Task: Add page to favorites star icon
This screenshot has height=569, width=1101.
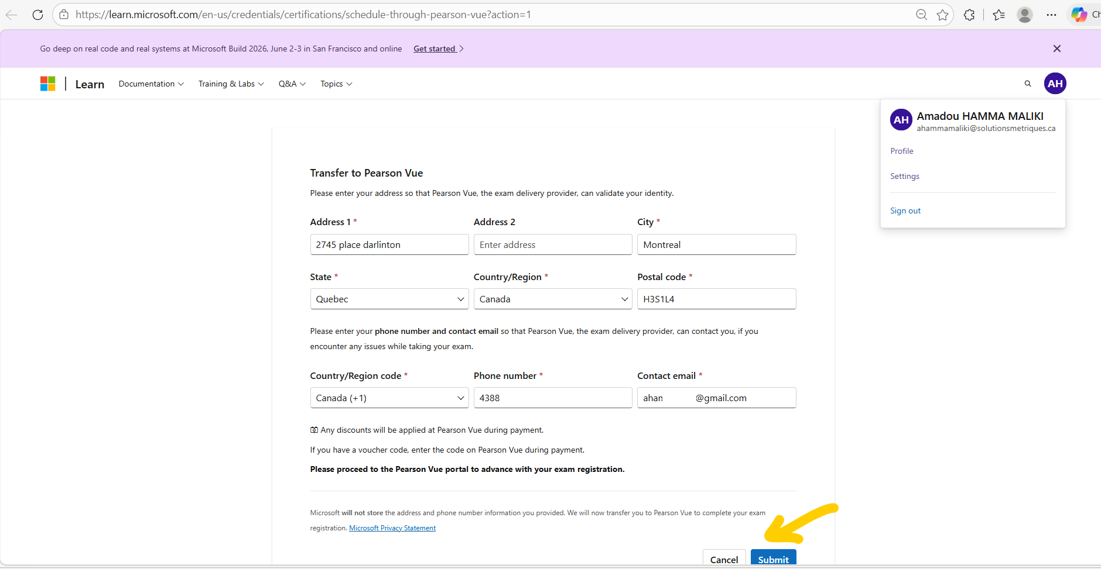Action: pyautogui.click(x=942, y=15)
